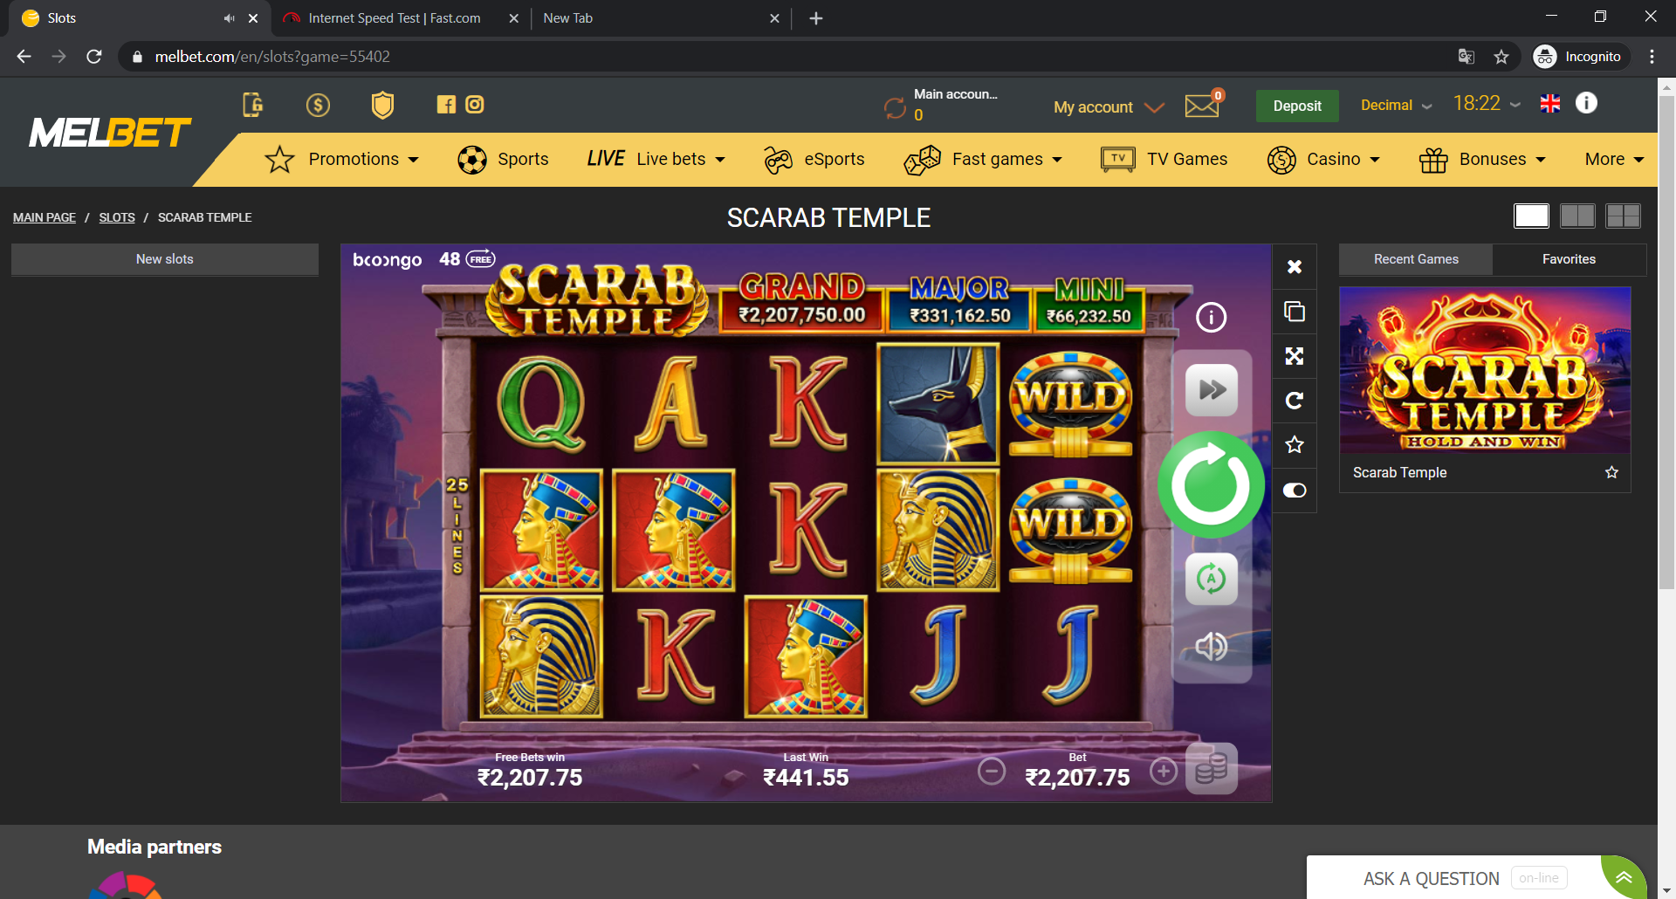This screenshot has width=1676, height=899.
Task: Switch to the Favorites tab
Action: click(1569, 259)
